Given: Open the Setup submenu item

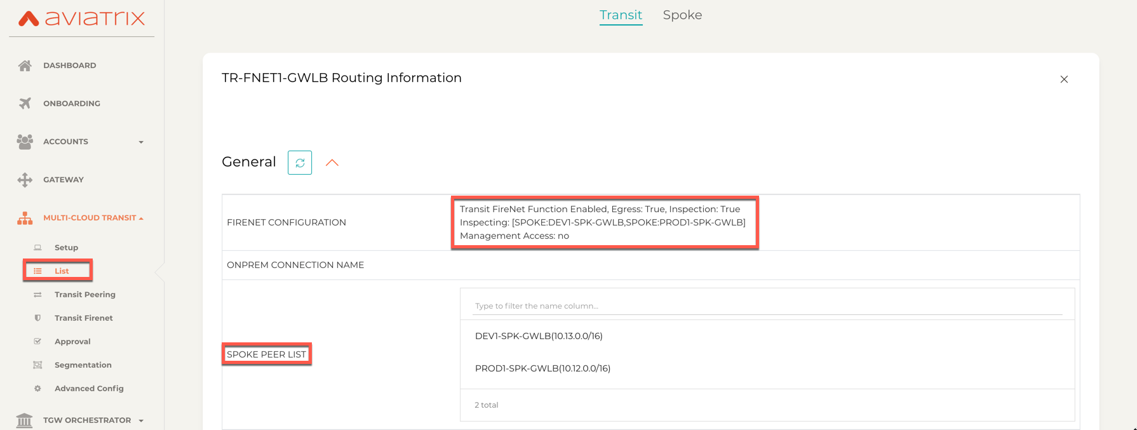Looking at the screenshot, I should tap(66, 248).
